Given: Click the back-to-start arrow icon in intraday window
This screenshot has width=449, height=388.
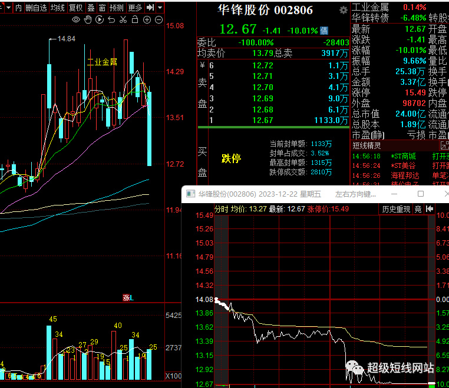Looking at the screenshot, I should (430, 209).
